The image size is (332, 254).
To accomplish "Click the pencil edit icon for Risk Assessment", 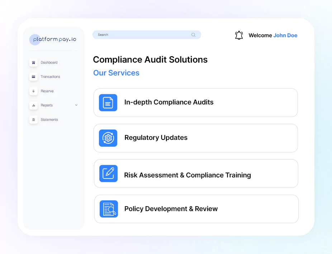I will (108, 174).
